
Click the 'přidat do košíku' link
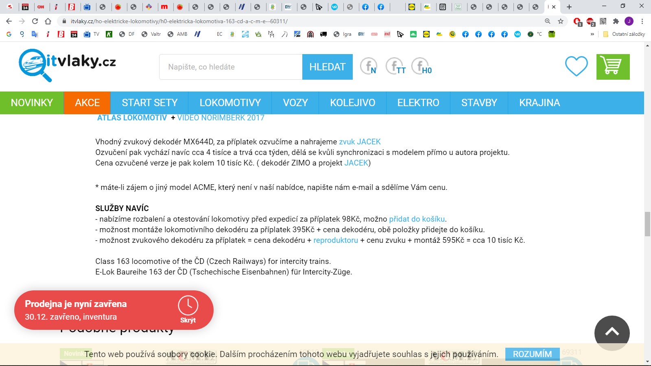tap(417, 219)
